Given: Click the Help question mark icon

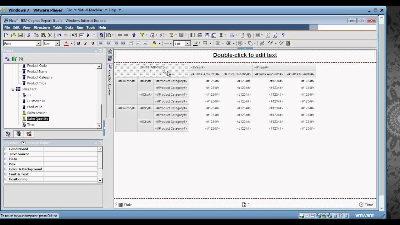Looking at the screenshot, I should click(283, 35).
